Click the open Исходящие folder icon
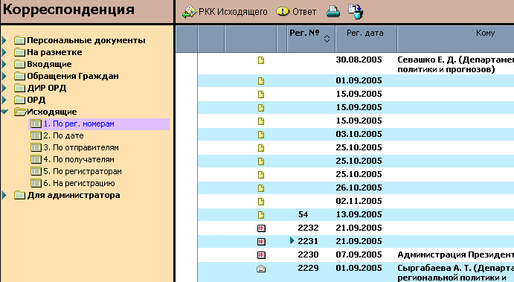 (x=20, y=112)
